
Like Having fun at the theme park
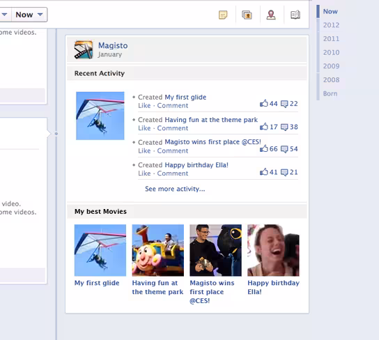pyautogui.click(x=144, y=128)
